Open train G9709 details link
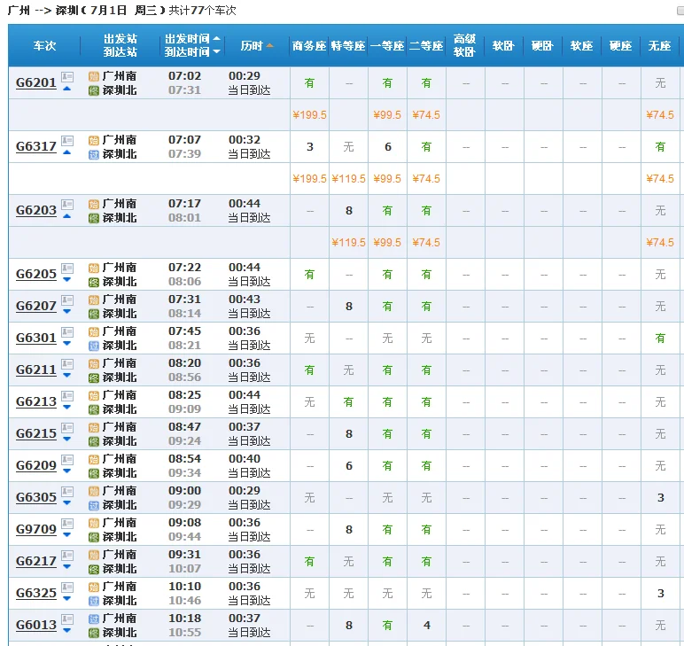684x646 pixels. [36, 529]
